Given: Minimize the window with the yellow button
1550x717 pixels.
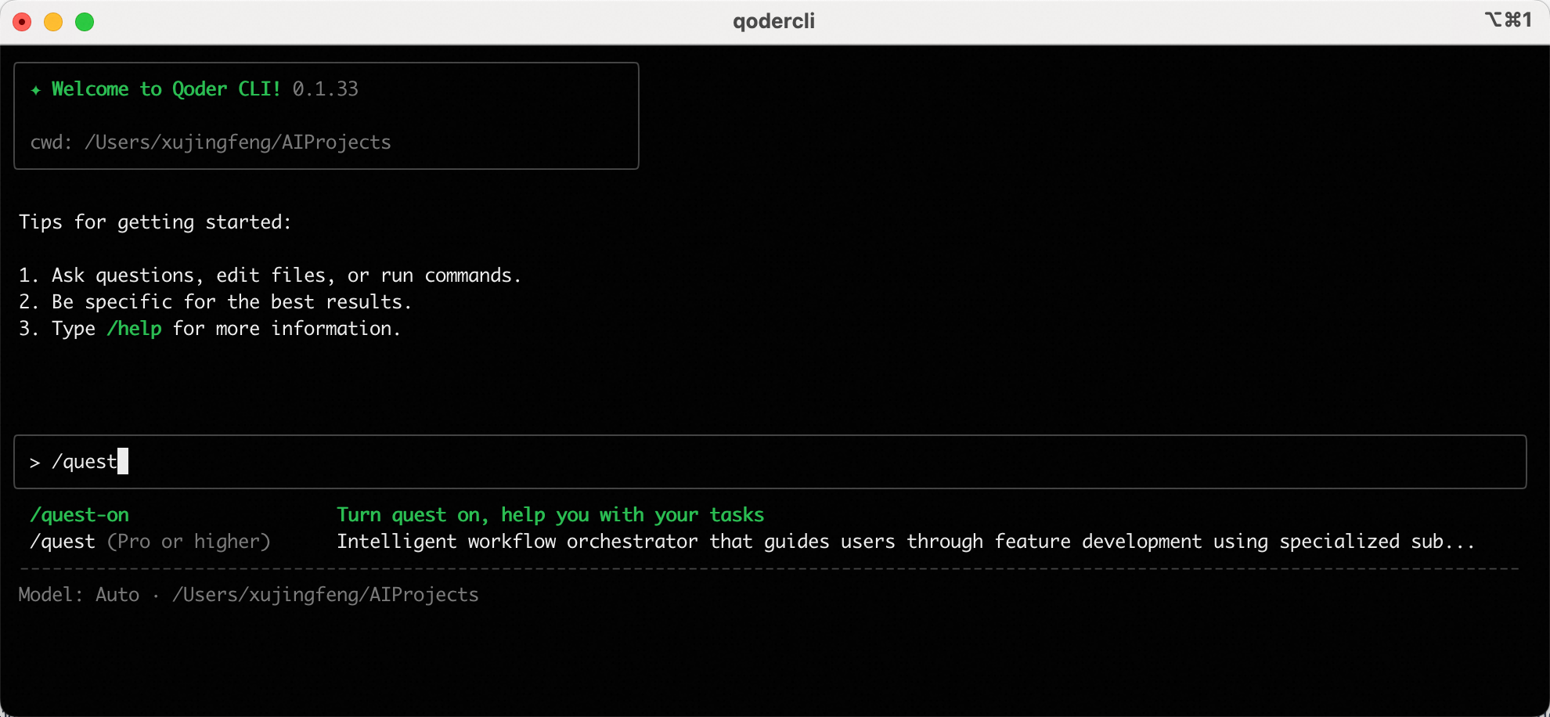Looking at the screenshot, I should click(x=53, y=22).
